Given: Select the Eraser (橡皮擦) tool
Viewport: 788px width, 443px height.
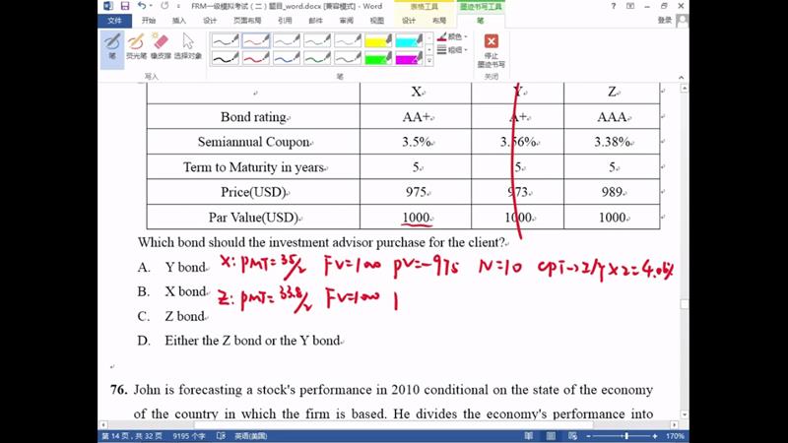Looking at the screenshot, I should pyautogui.click(x=161, y=46).
